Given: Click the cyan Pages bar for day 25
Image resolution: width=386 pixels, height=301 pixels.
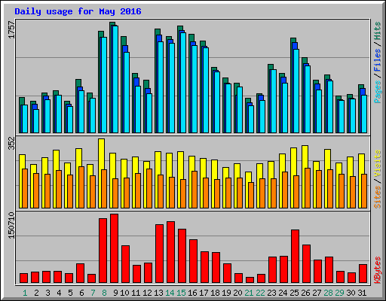Looking at the screenshot, I should (296, 91).
